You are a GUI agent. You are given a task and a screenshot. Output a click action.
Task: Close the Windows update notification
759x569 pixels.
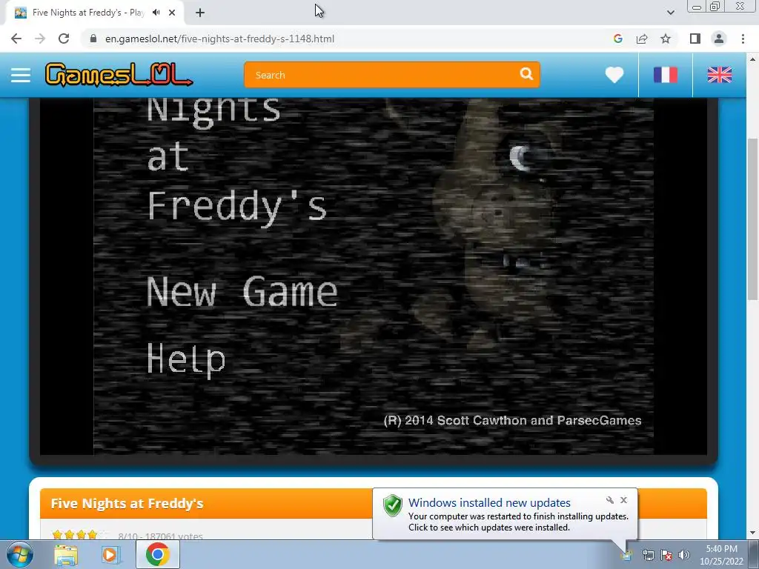(x=623, y=500)
